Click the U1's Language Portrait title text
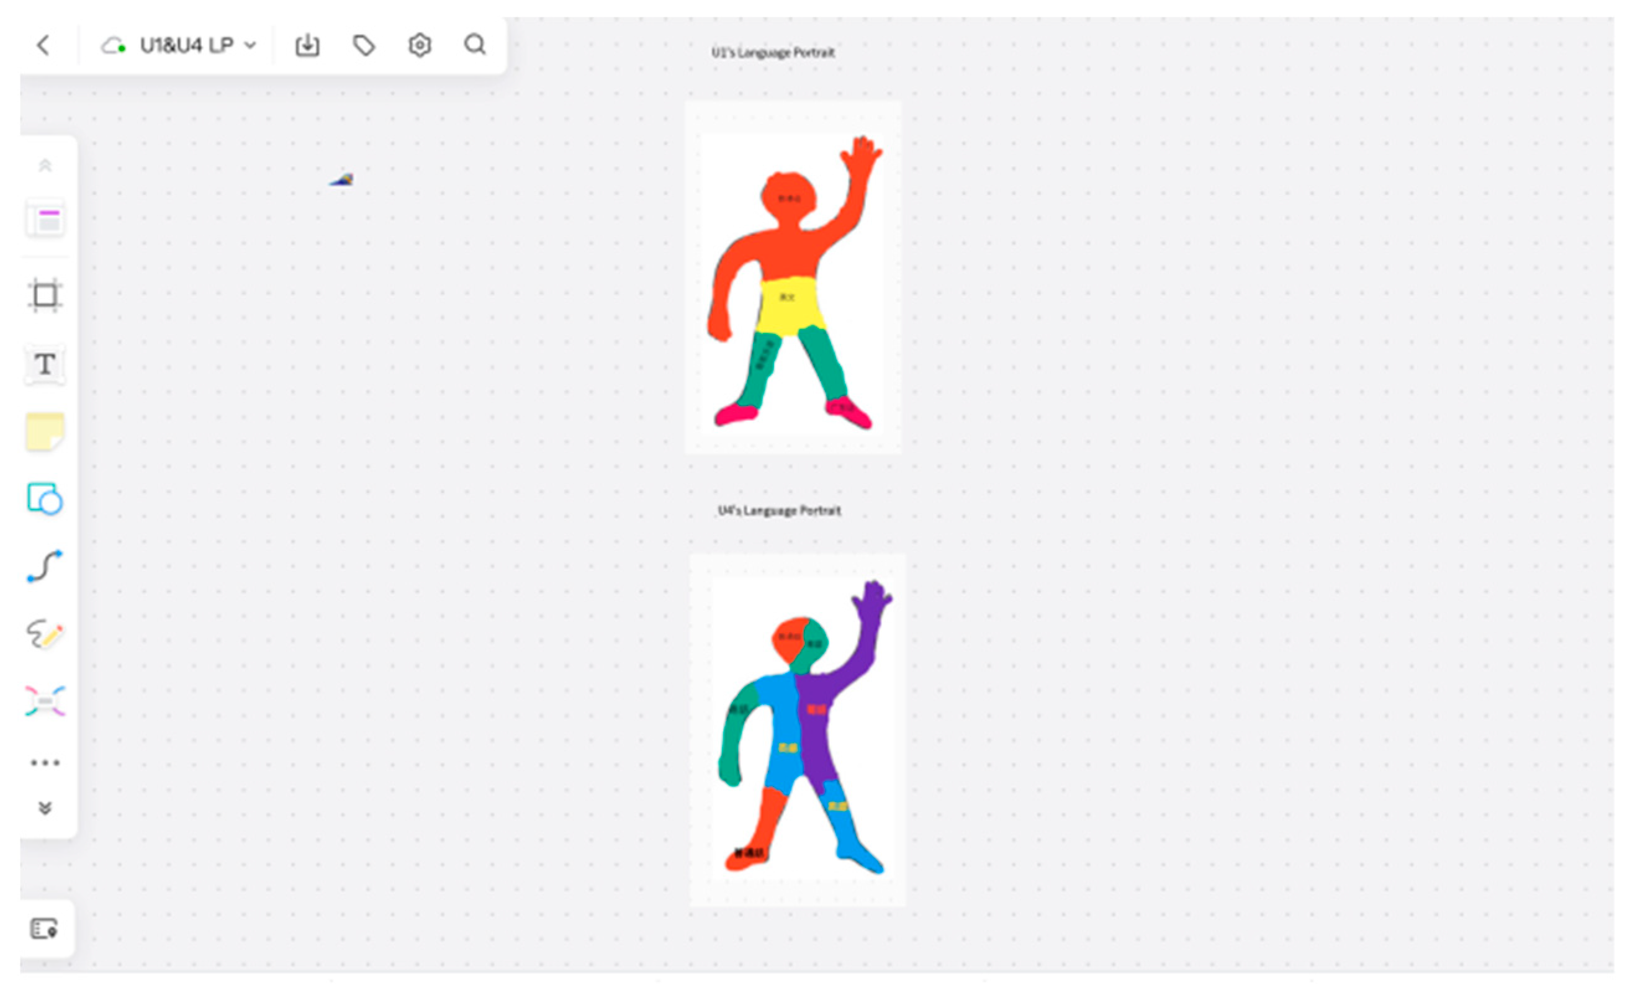1635x990 pixels. point(773,52)
